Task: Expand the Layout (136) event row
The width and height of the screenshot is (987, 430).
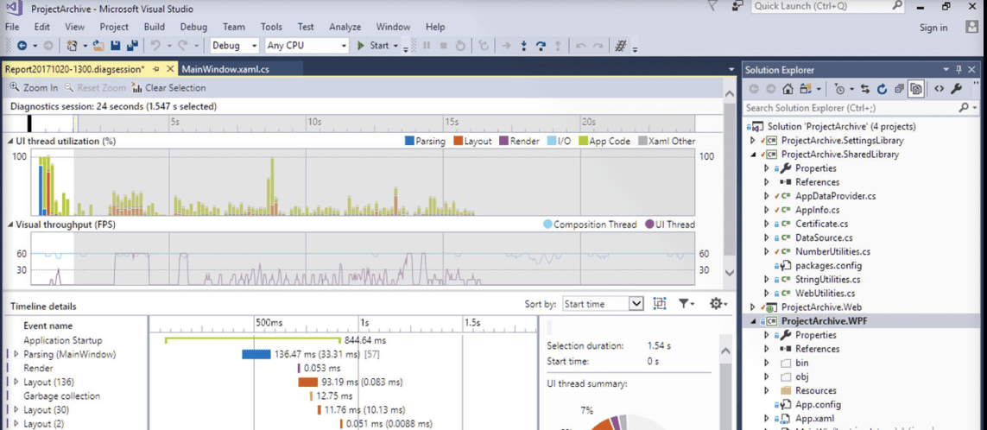Action: tap(16, 382)
